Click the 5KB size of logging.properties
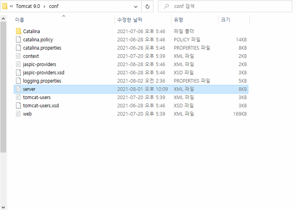 (x=242, y=81)
